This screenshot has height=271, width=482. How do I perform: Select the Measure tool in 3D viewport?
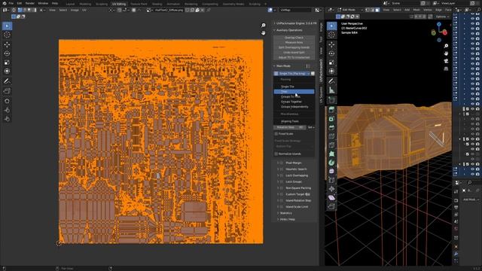point(331,90)
